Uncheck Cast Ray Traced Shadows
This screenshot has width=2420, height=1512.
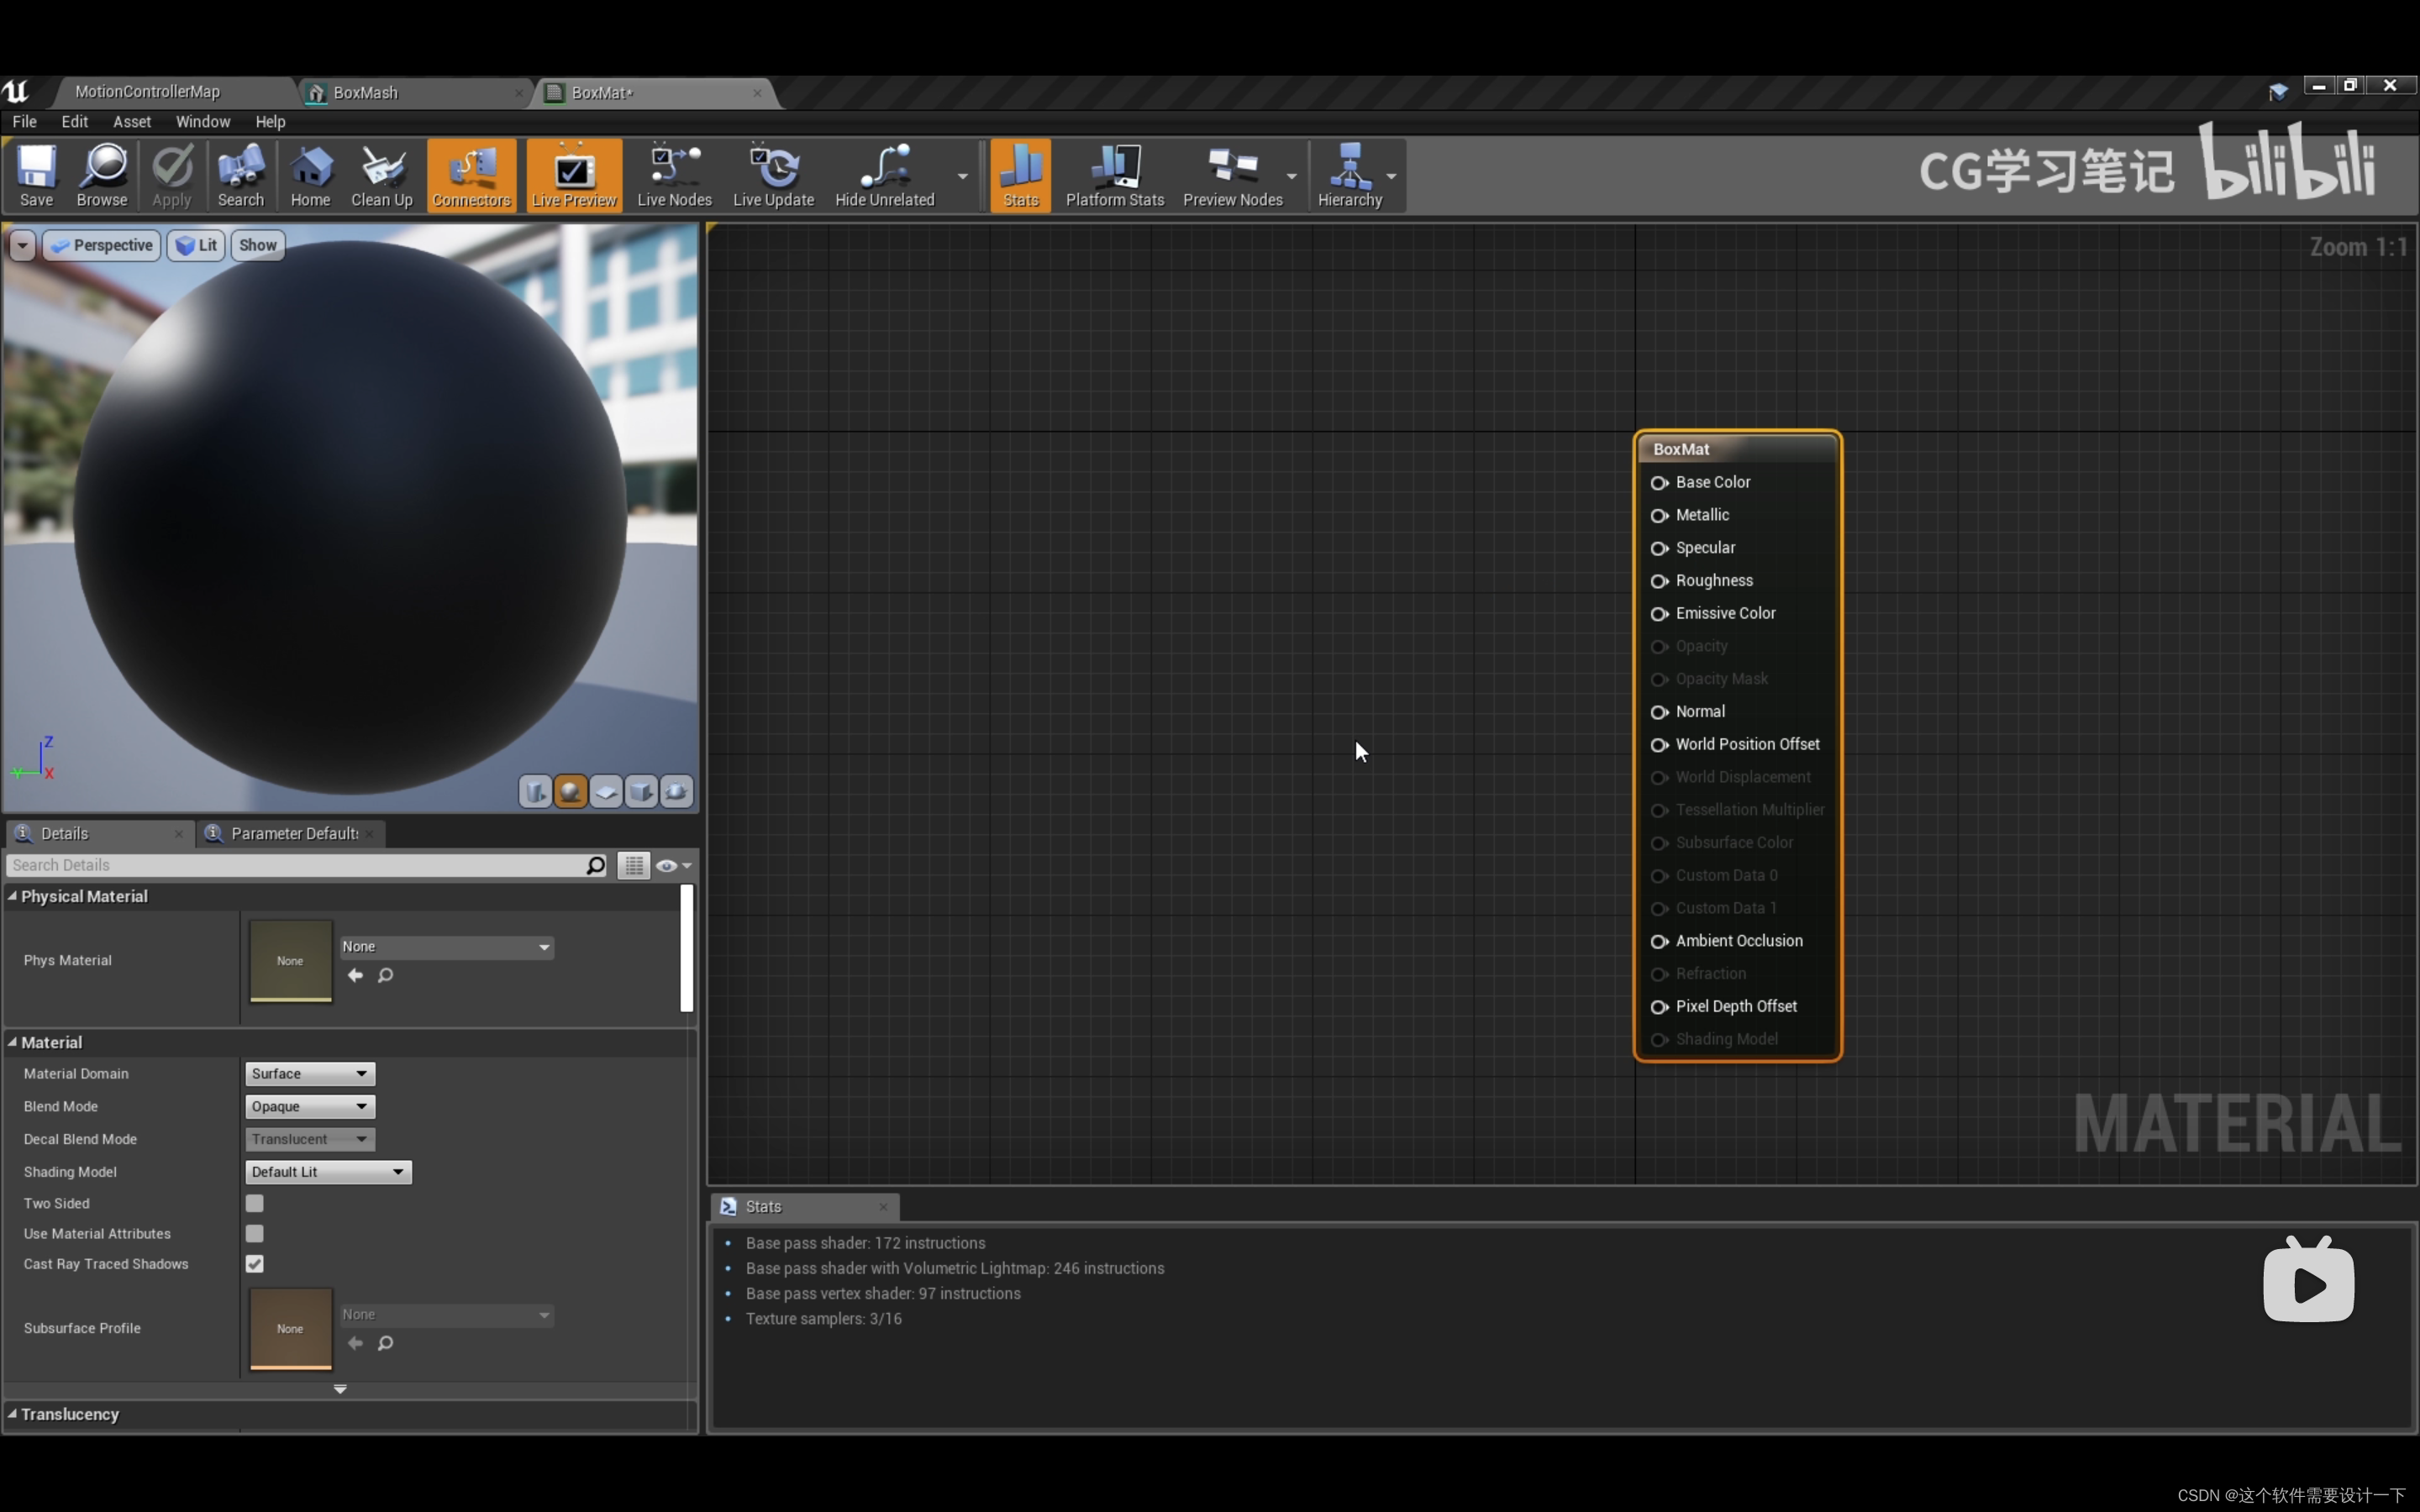pyautogui.click(x=255, y=1264)
